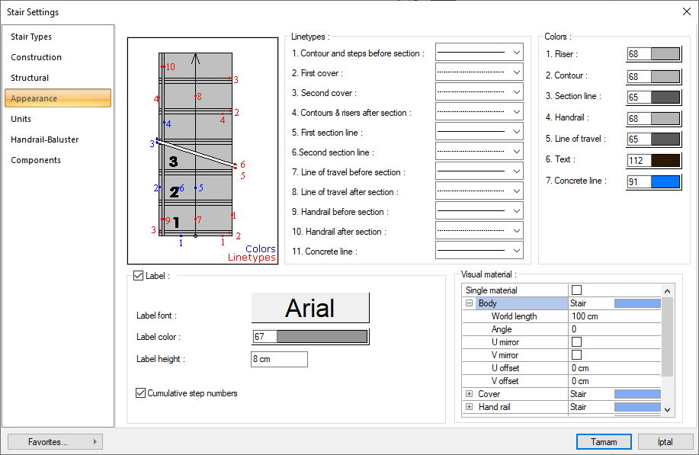Open the Handrail-Baluster section

(x=45, y=139)
